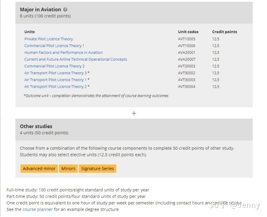Click the help icon beside Major in Aviation
The image size is (267, 217).
(x=65, y=10)
